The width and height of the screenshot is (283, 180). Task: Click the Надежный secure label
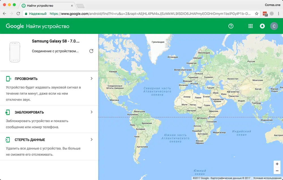(38, 14)
